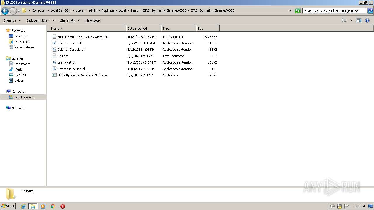Click the New folder button
The image size is (374, 210).
pyautogui.click(x=93, y=20)
